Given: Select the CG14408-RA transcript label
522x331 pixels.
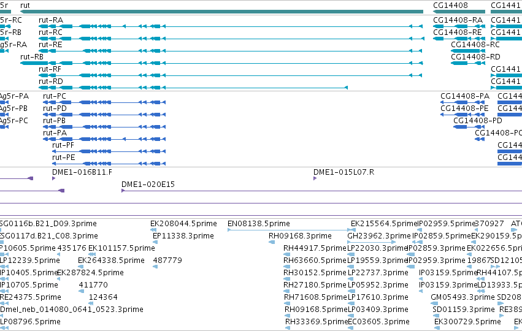Looking at the screenshot, I should tap(458, 20).
